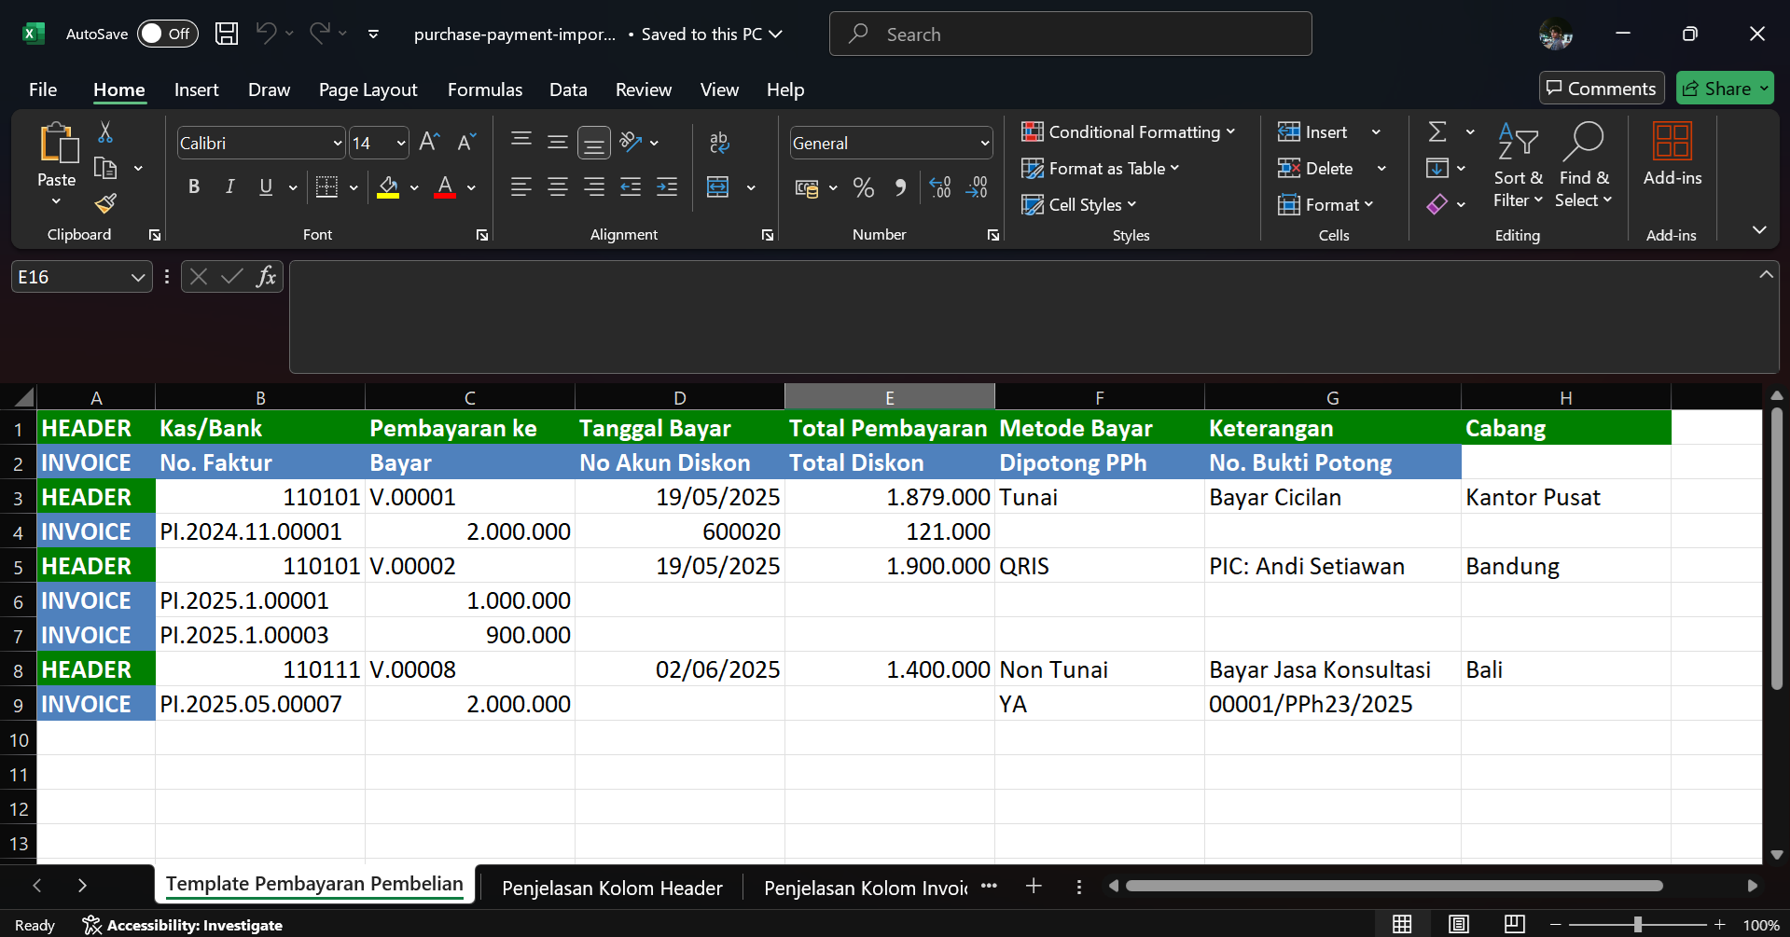Click the Save disk icon
This screenshot has height=937, width=1790.
click(226, 34)
